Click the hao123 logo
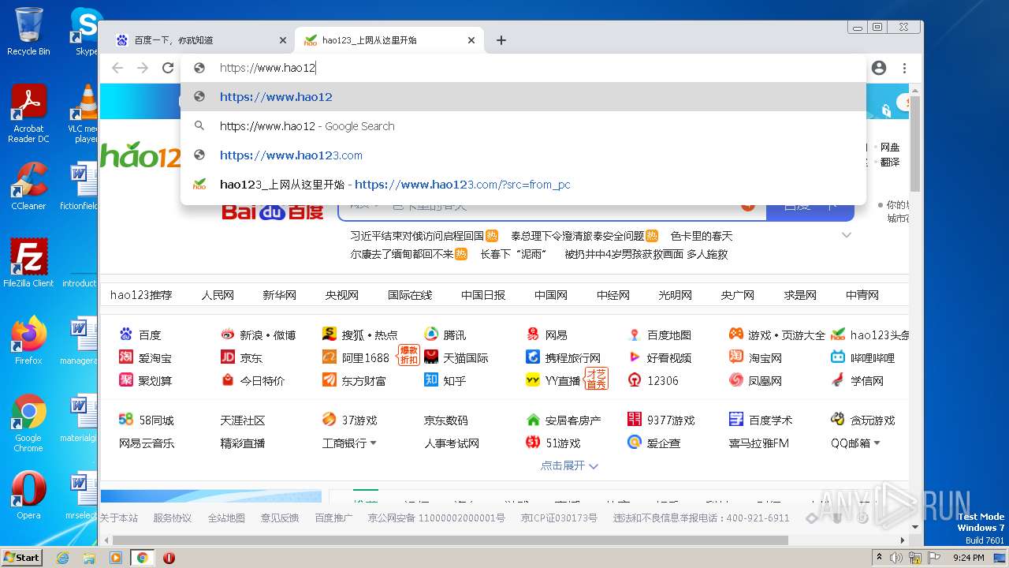Viewport: 1009px width, 568px height. pos(140,156)
